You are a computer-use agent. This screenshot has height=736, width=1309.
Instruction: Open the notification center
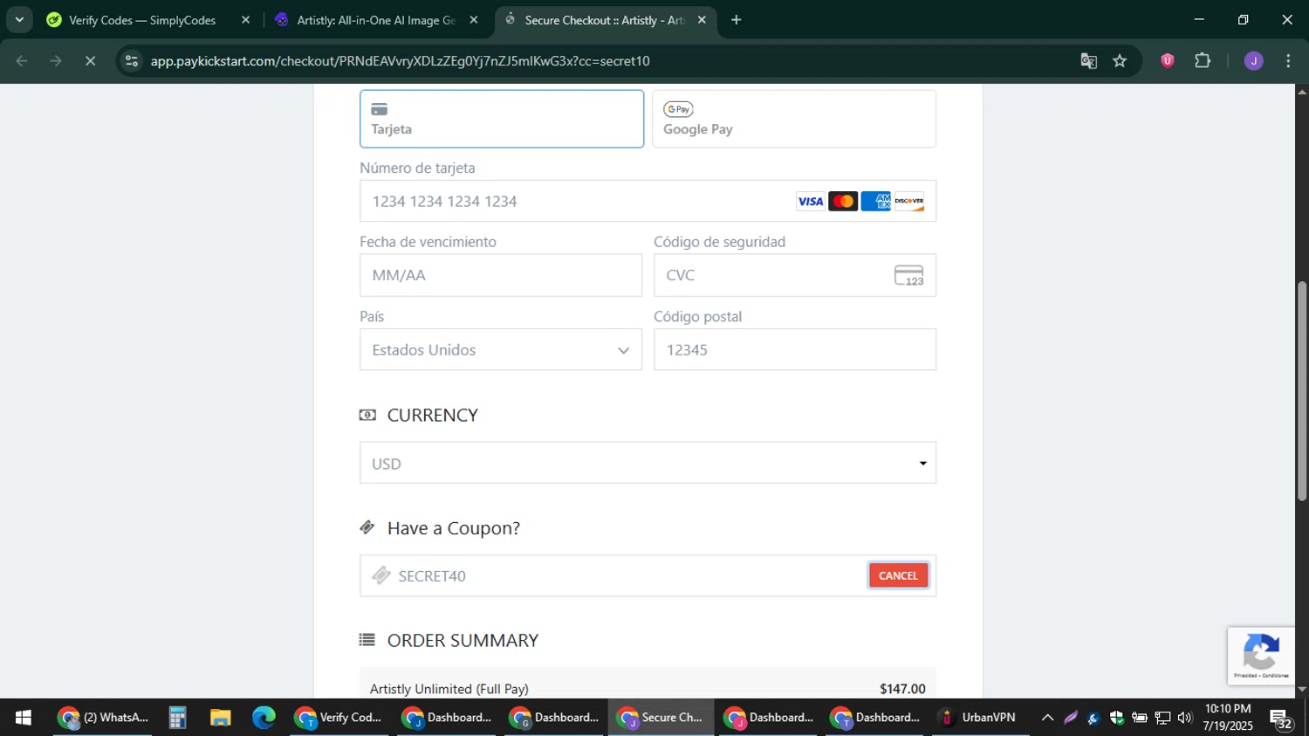tap(1281, 719)
